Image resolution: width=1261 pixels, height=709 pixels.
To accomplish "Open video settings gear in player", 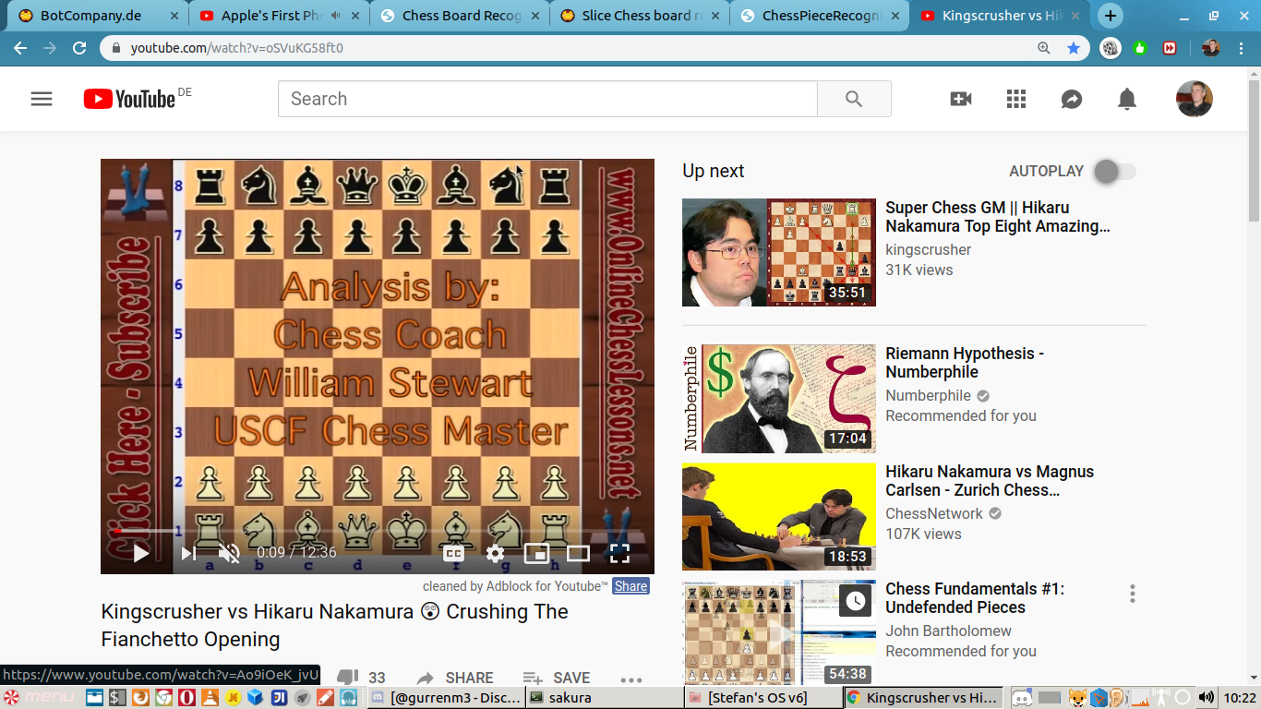I will tap(496, 553).
